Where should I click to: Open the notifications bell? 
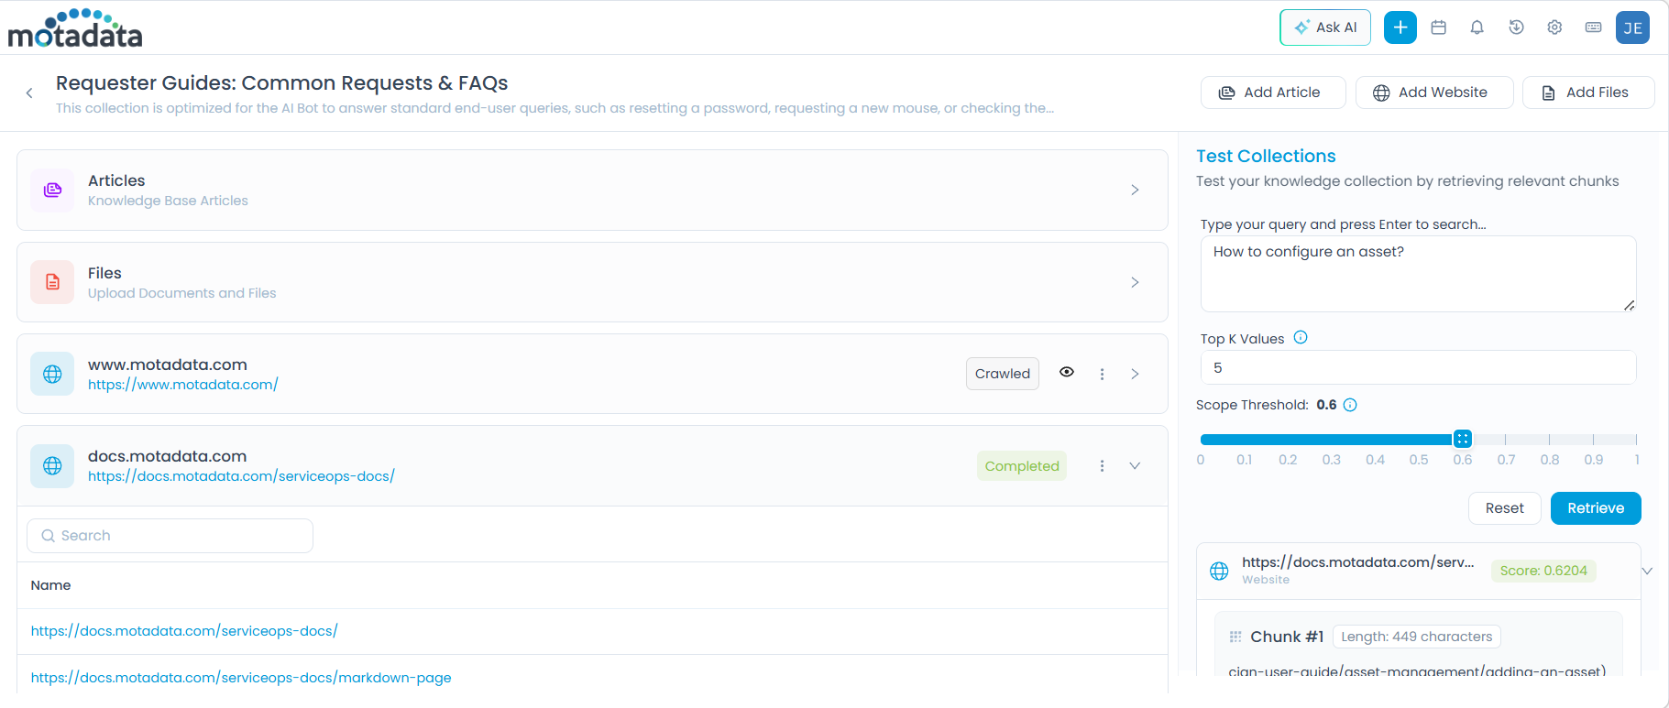tap(1477, 27)
